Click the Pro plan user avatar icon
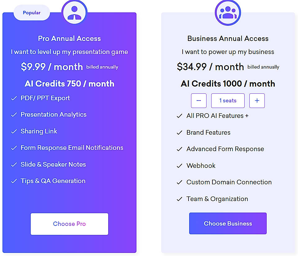Screen dimensions: 298x256 (74, 12)
